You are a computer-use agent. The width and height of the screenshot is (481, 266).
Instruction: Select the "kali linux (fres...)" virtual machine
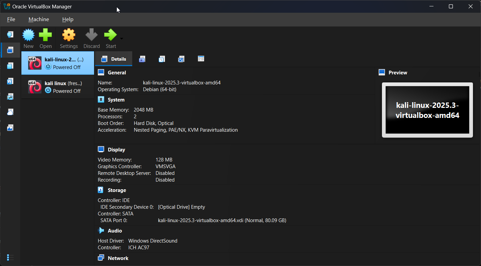pos(58,87)
